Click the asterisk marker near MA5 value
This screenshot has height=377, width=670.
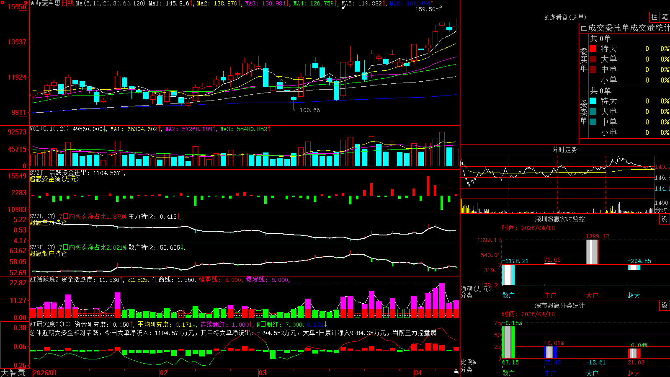(x=343, y=8)
